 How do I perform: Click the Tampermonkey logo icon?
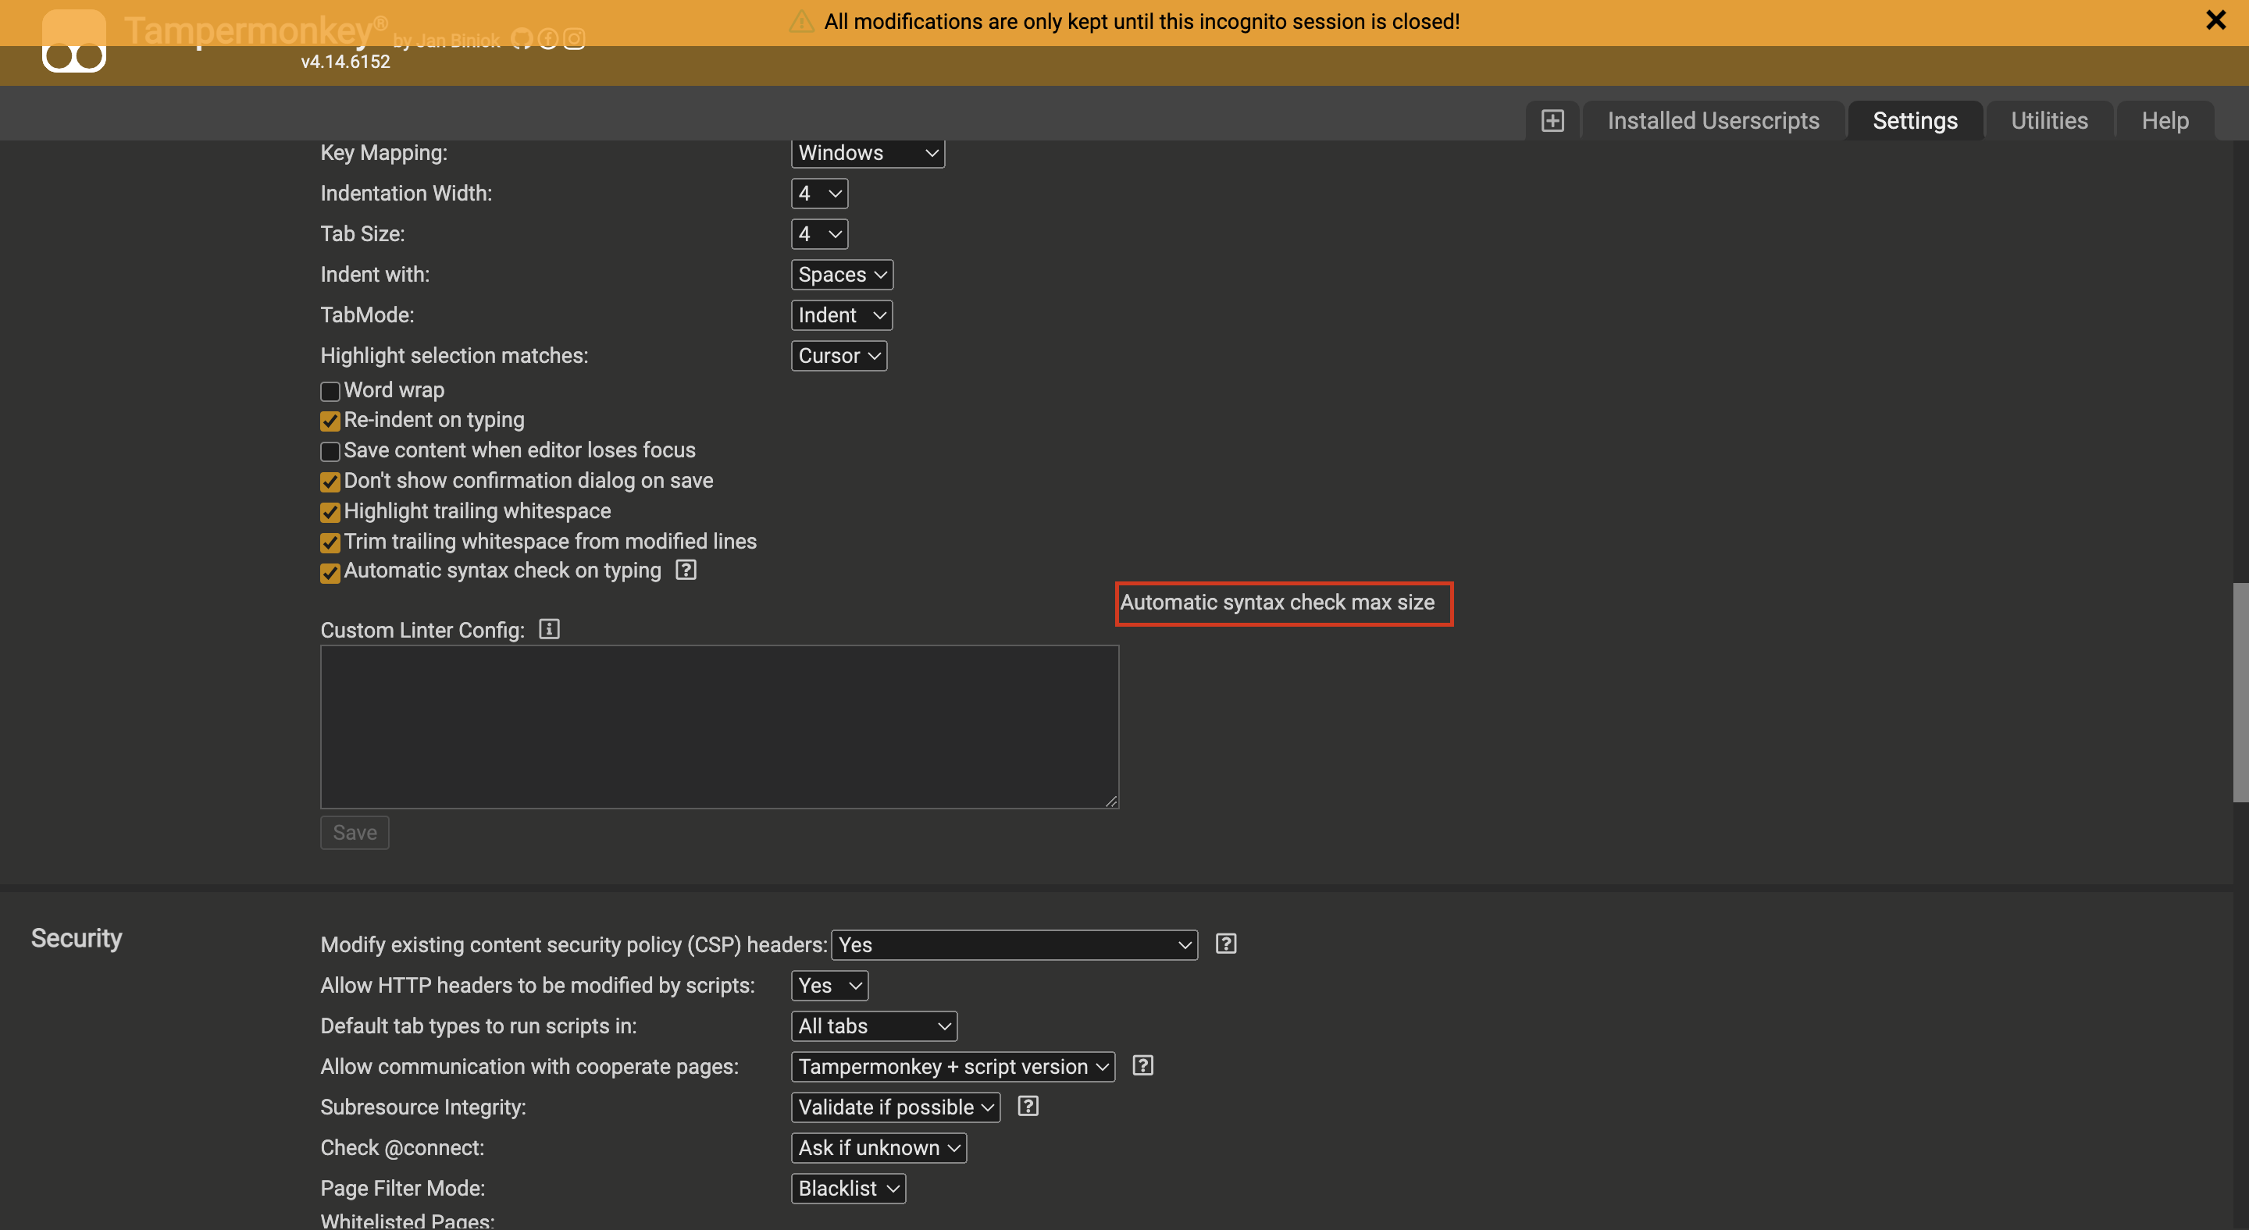[74, 40]
